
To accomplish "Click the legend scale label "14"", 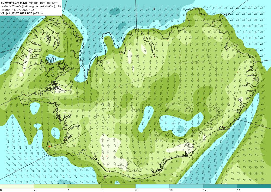I will (x=239, y=190).
